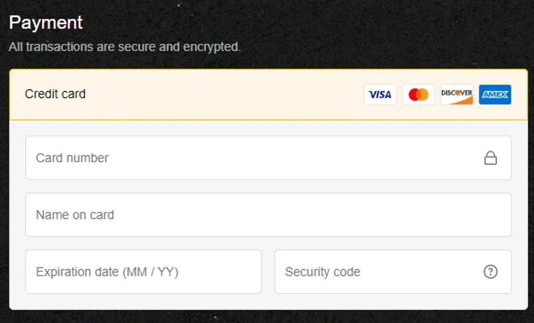534x323 pixels.
Task: Focus the Card number input field
Action: pyautogui.click(x=256, y=158)
